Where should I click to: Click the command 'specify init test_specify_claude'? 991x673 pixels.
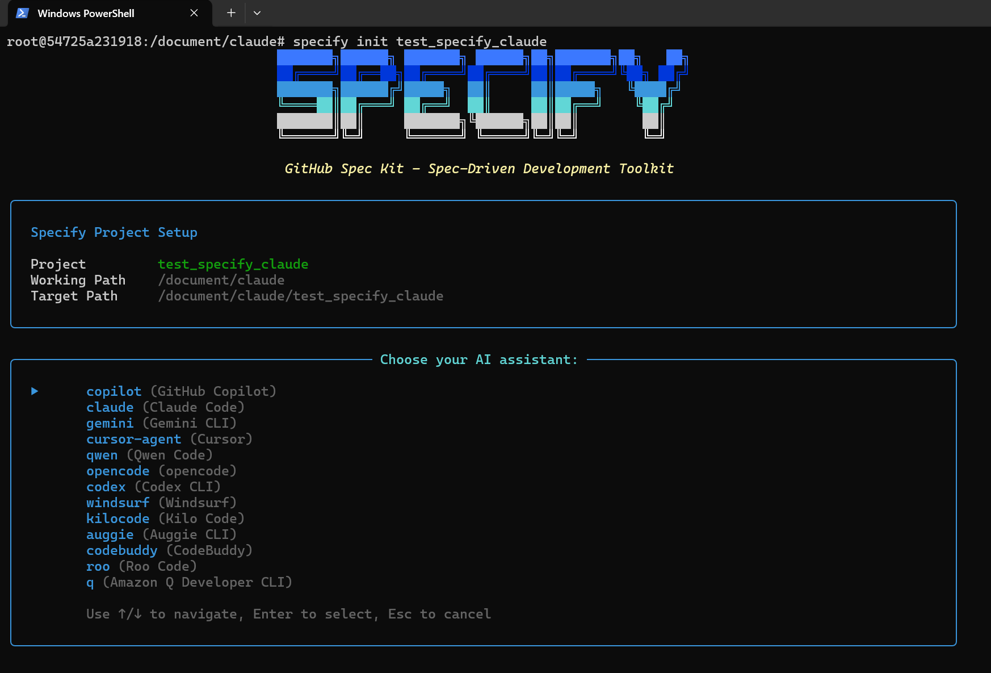[x=419, y=41]
